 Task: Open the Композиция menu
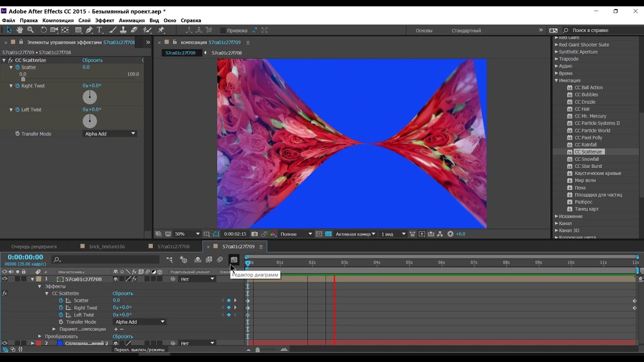coord(58,21)
